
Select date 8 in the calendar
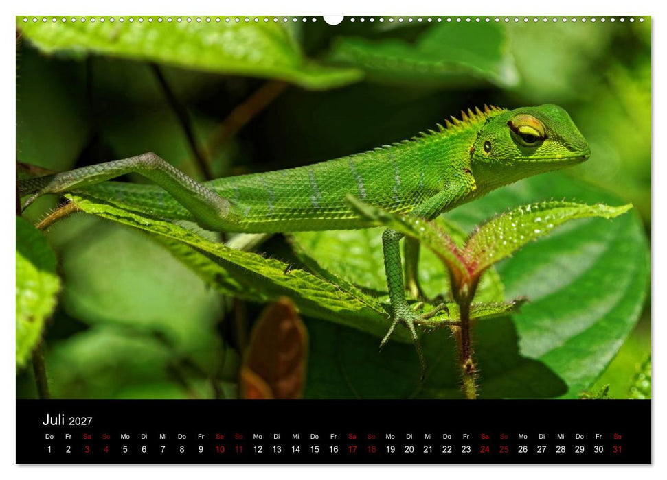(x=181, y=449)
